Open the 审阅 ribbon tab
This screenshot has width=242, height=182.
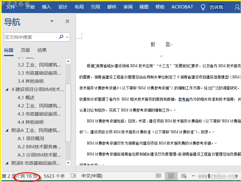[128, 7]
